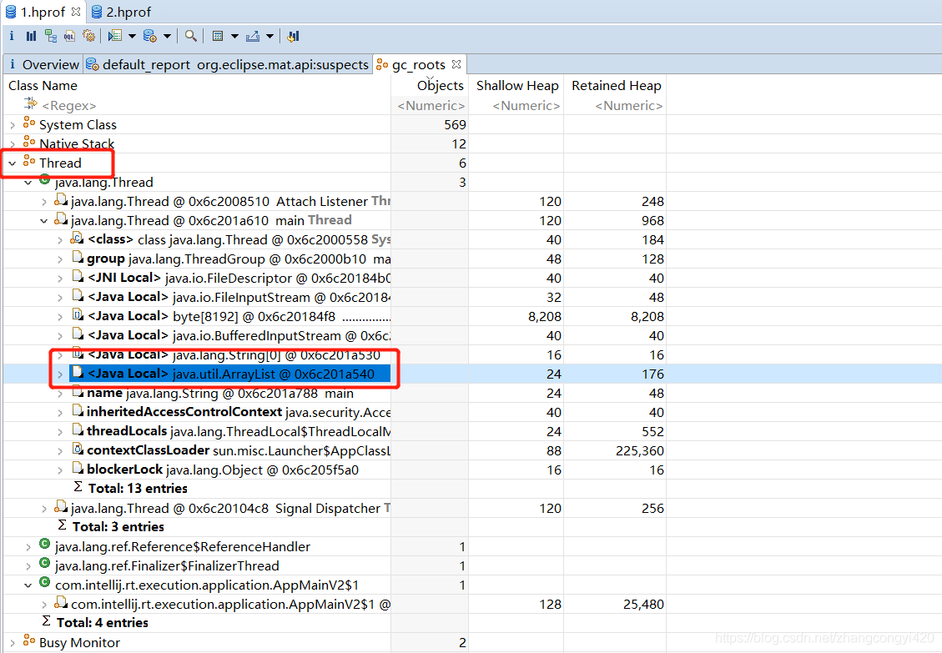Click the Class Name Regex filter field
Screen dimensions: 942x653
68,106
